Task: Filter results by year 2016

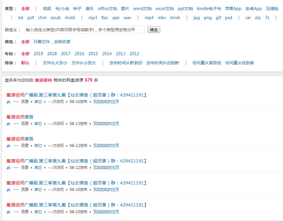Action: point(79,54)
